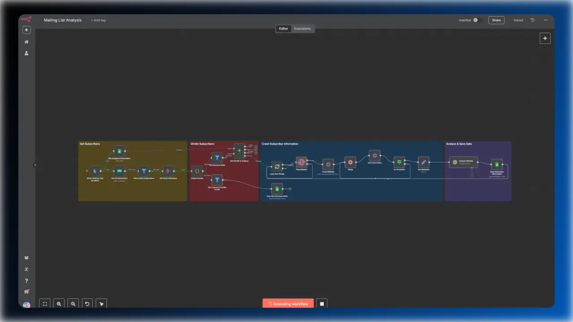The width and height of the screenshot is (573, 322).
Task: Open the three-dot workflow menu
Action: [546, 20]
